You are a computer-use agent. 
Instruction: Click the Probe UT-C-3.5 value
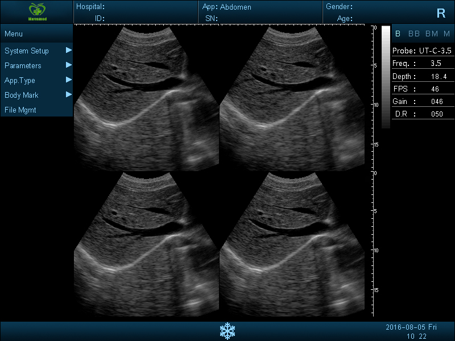point(435,51)
